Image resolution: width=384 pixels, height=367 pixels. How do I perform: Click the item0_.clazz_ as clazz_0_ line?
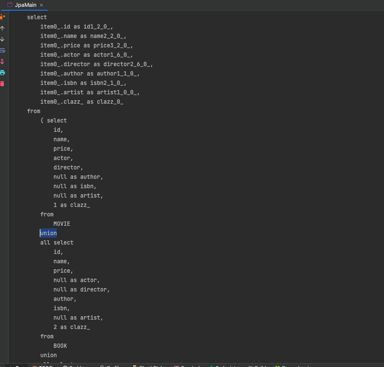click(x=82, y=102)
